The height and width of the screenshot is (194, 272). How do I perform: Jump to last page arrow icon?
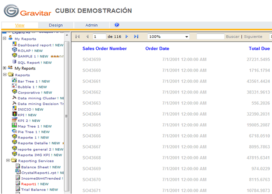pos(136,36)
